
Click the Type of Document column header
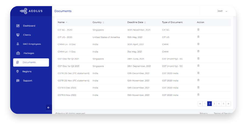[x=172, y=22]
